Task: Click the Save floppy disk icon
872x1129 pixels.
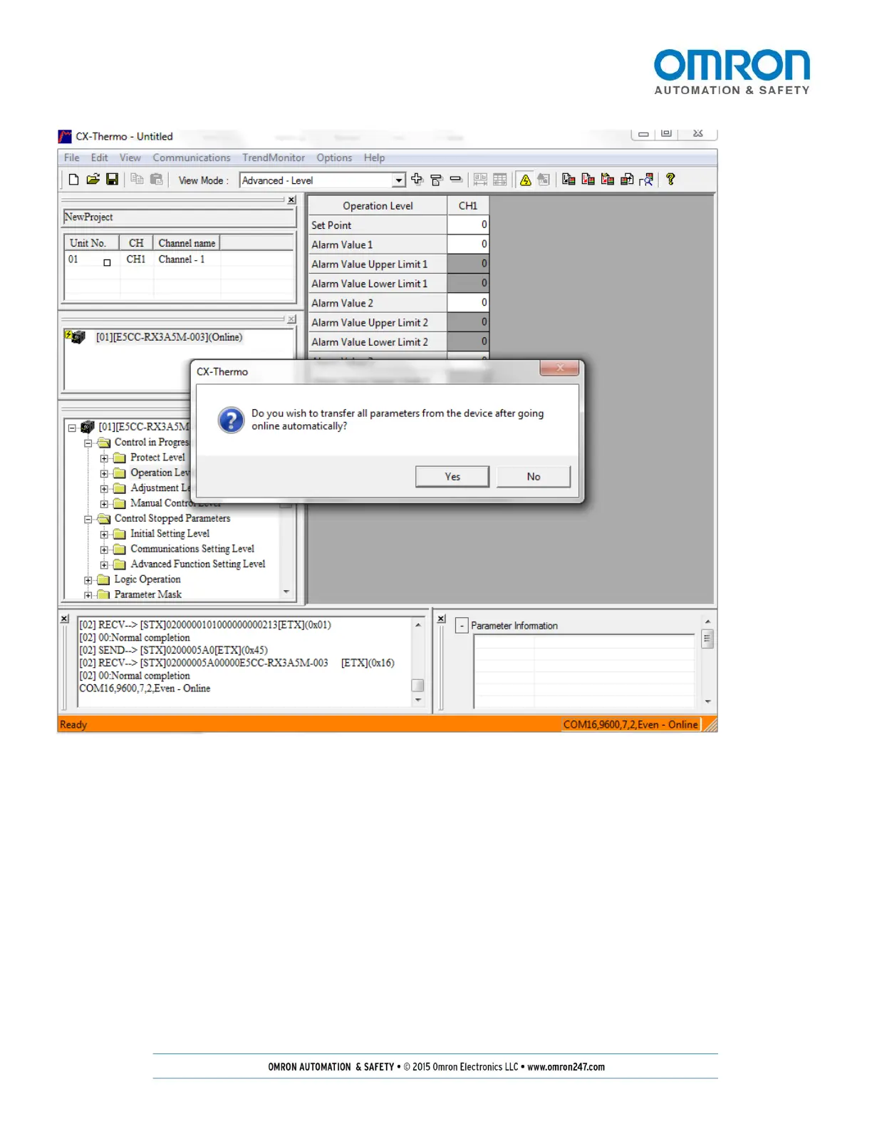Action: click(112, 180)
